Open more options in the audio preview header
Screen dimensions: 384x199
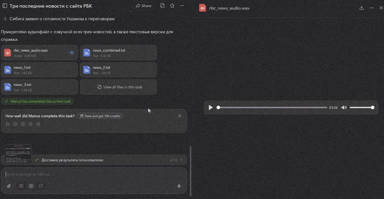[x=371, y=8]
